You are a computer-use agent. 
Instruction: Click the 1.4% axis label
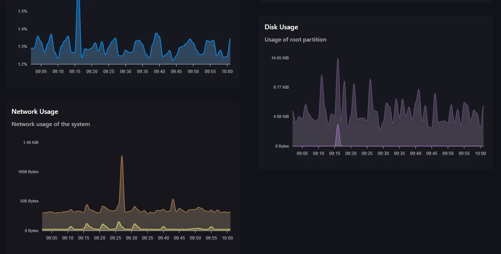23,29
